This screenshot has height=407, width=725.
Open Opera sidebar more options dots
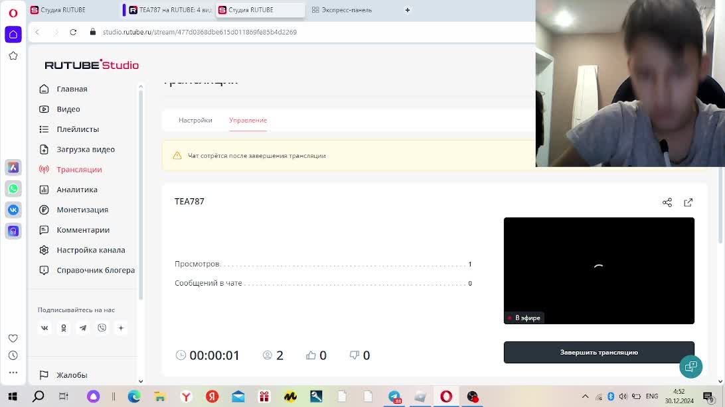pos(13,373)
